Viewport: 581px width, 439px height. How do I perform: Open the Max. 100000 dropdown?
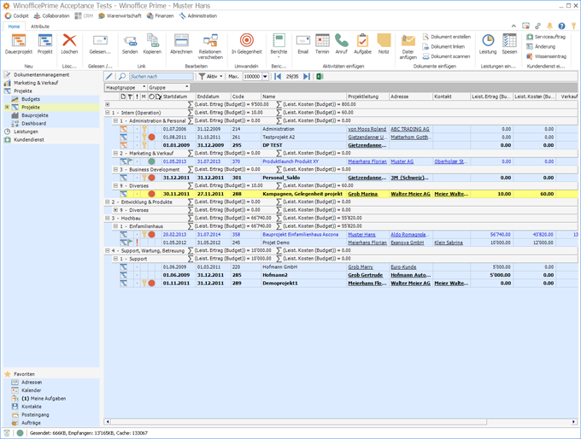tap(266, 77)
